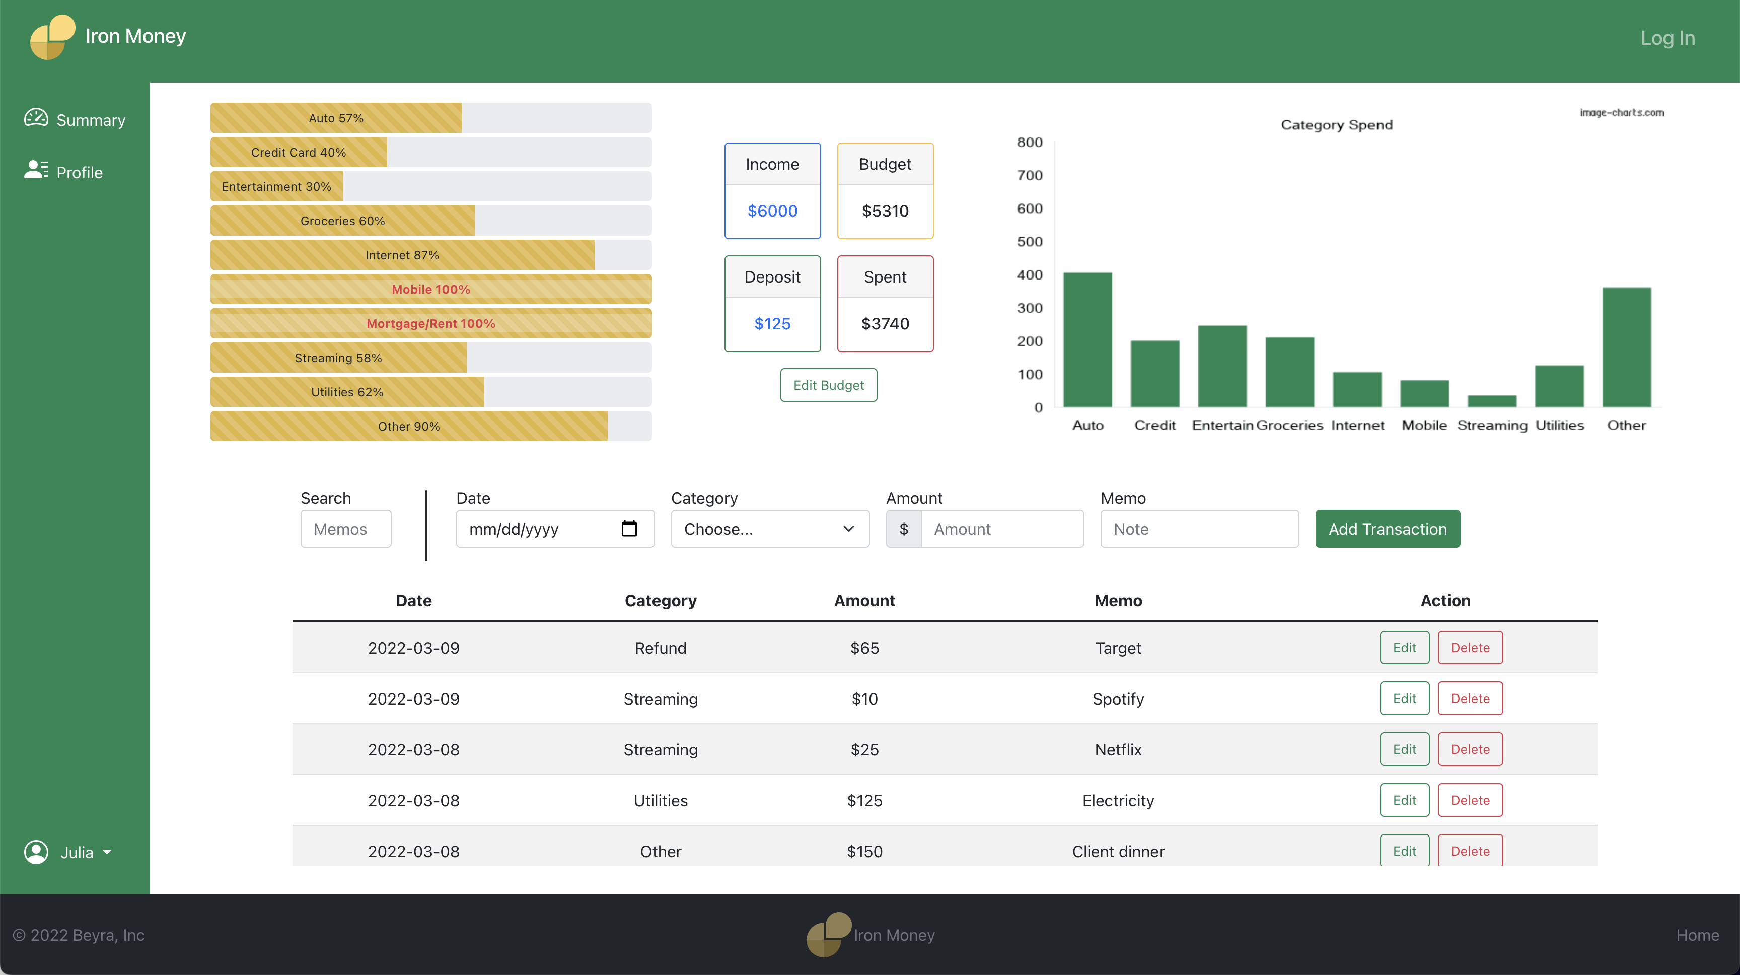Edit the Target refund transaction
Image resolution: width=1740 pixels, height=975 pixels.
pyautogui.click(x=1404, y=647)
